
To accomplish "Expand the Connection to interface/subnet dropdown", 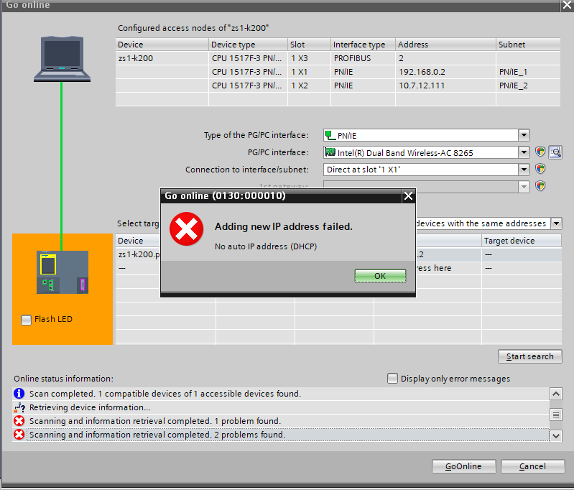I will click(x=524, y=169).
